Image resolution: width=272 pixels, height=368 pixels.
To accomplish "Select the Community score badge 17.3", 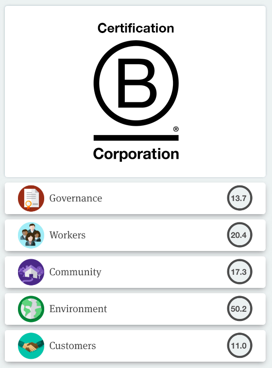I will (239, 272).
